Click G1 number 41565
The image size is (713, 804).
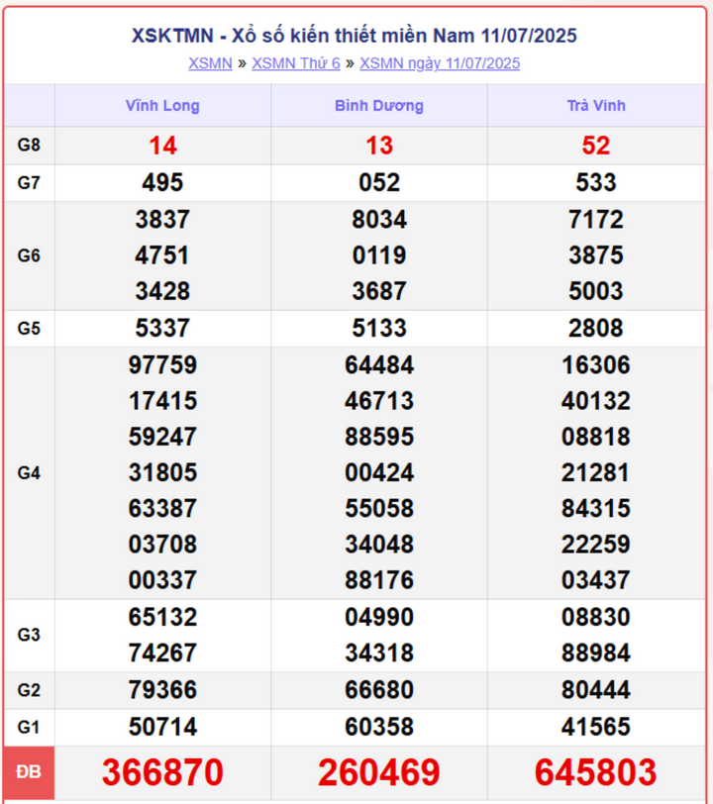(595, 727)
